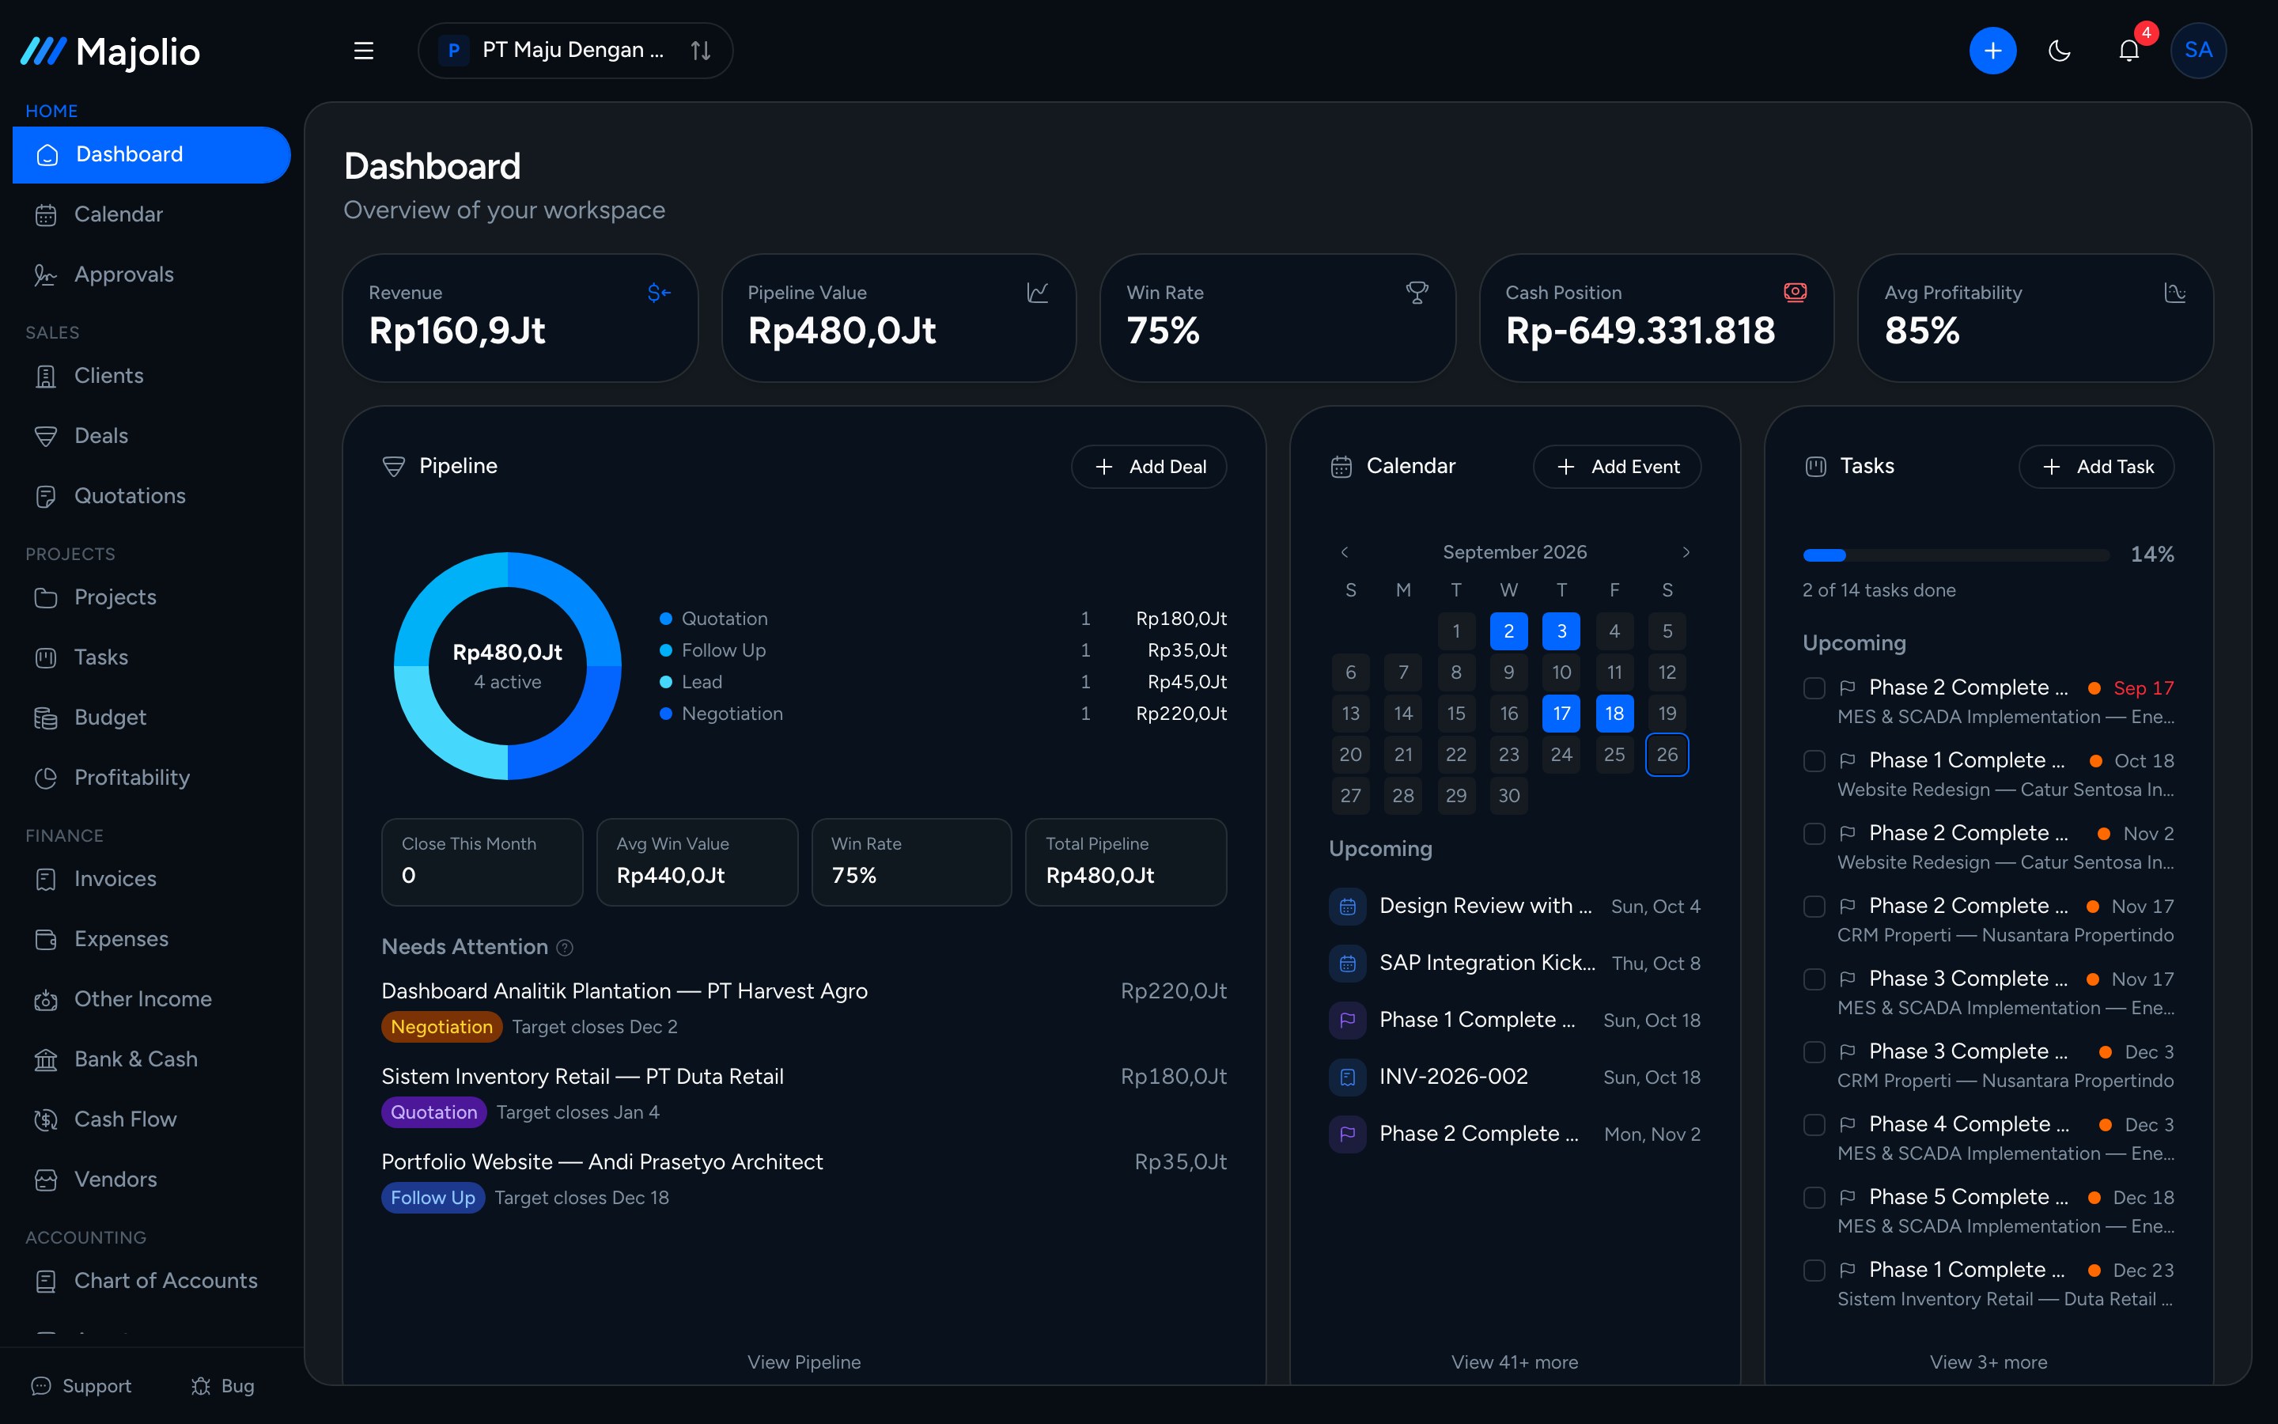Open Approvals in the sidebar
Image resolution: width=2278 pixels, height=1424 pixels.
tap(150, 275)
